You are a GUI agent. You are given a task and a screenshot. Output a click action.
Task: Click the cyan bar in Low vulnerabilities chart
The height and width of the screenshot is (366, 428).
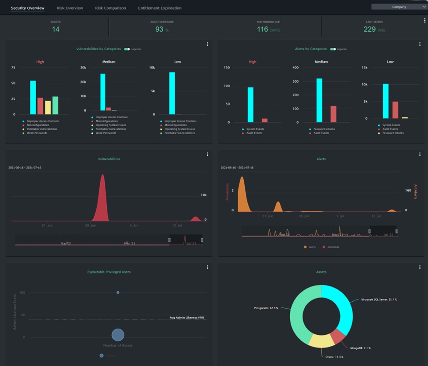tap(172, 93)
